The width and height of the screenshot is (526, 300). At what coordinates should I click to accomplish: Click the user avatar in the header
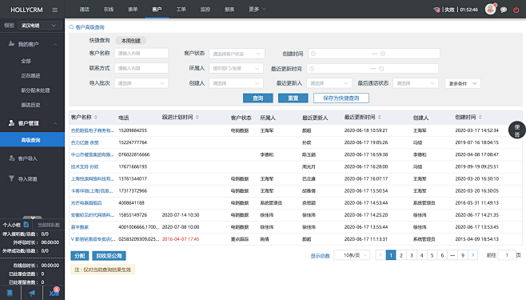click(x=490, y=9)
